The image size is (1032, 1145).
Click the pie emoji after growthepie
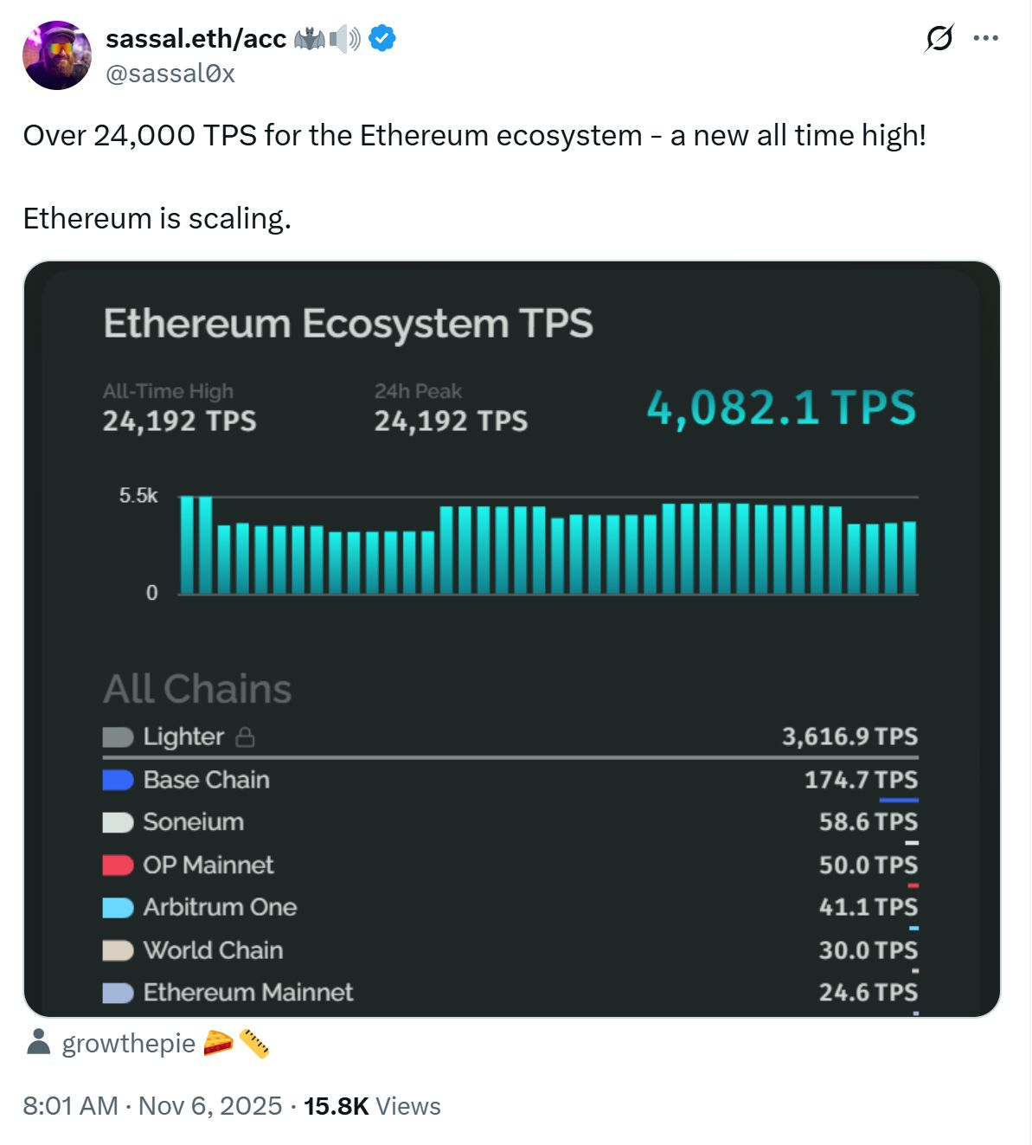[x=220, y=1043]
